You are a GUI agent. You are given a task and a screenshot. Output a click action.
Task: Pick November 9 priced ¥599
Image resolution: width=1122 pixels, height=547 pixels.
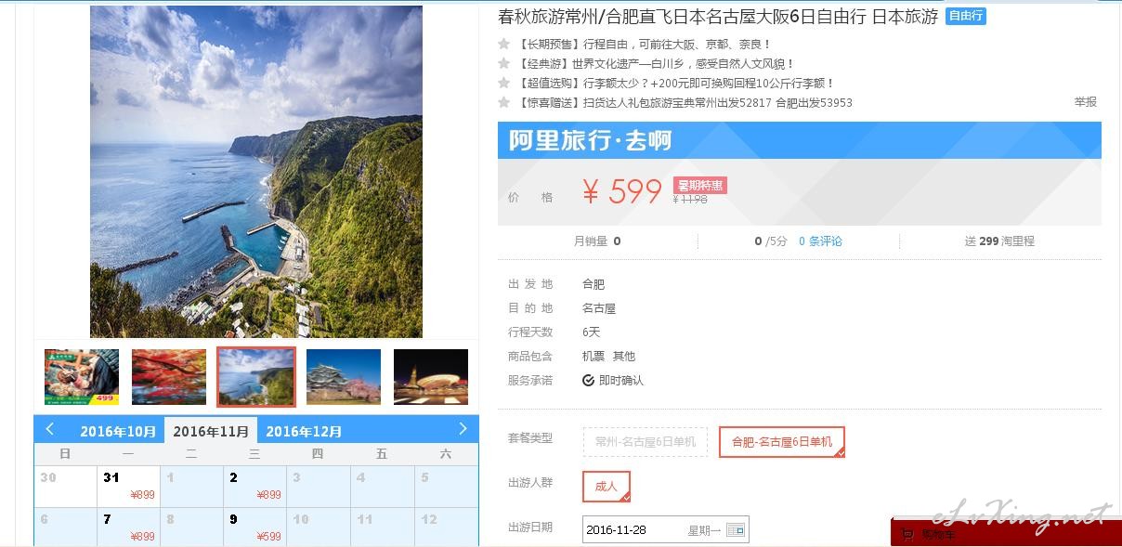[x=254, y=527]
